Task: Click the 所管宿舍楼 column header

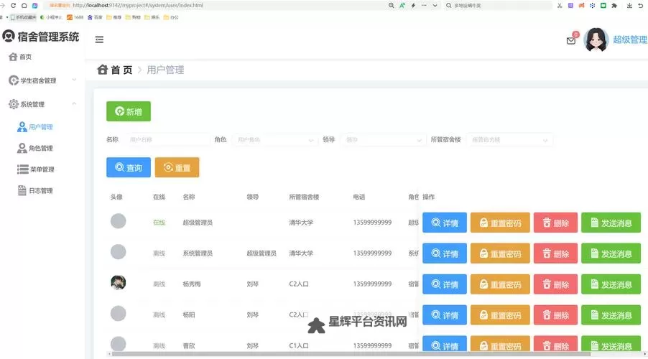Action: pyautogui.click(x=304, y=197)
